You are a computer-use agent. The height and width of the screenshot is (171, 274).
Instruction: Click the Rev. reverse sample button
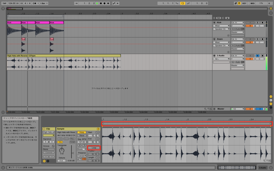click(x=72, y=139)
